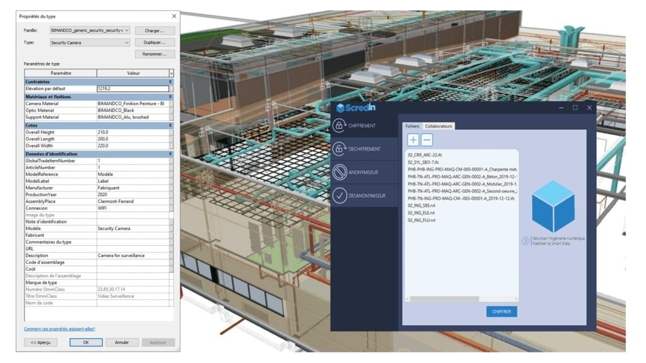The width and height of the screenshot is (646, 363).
Task: Click the Élévation par défaut value field
Action: click(132, 89)
